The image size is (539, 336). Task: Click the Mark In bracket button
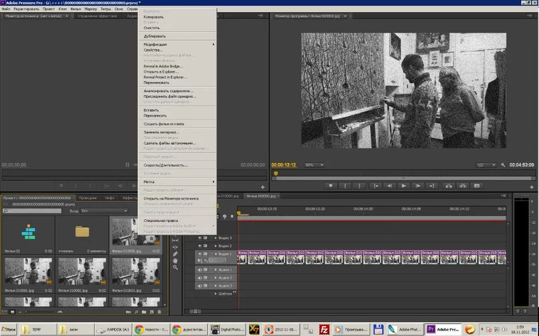(x=345, y=186)
